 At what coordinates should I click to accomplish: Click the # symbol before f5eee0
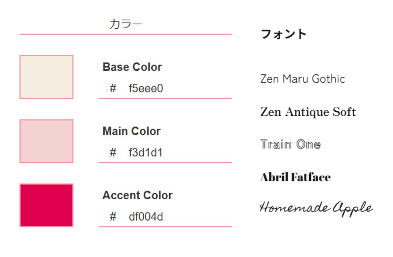113,89
